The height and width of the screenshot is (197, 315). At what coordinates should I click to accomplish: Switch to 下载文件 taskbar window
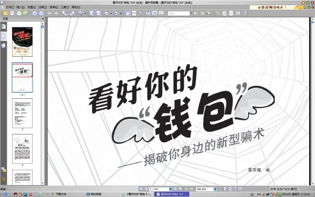click(x=59, y=194)
